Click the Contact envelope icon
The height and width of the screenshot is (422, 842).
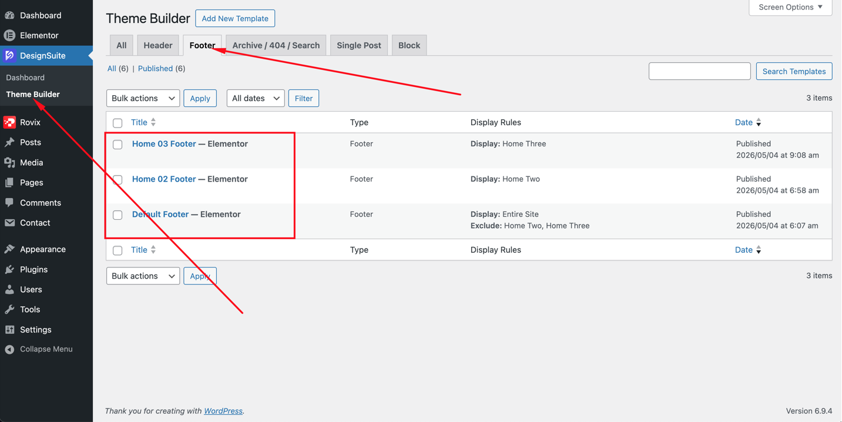tap(9, 223)
